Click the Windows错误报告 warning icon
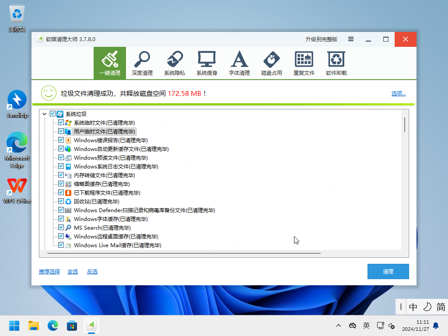 point(68,140)
